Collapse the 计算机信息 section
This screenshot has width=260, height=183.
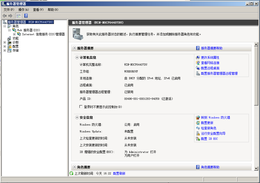[x=77, y=57]
